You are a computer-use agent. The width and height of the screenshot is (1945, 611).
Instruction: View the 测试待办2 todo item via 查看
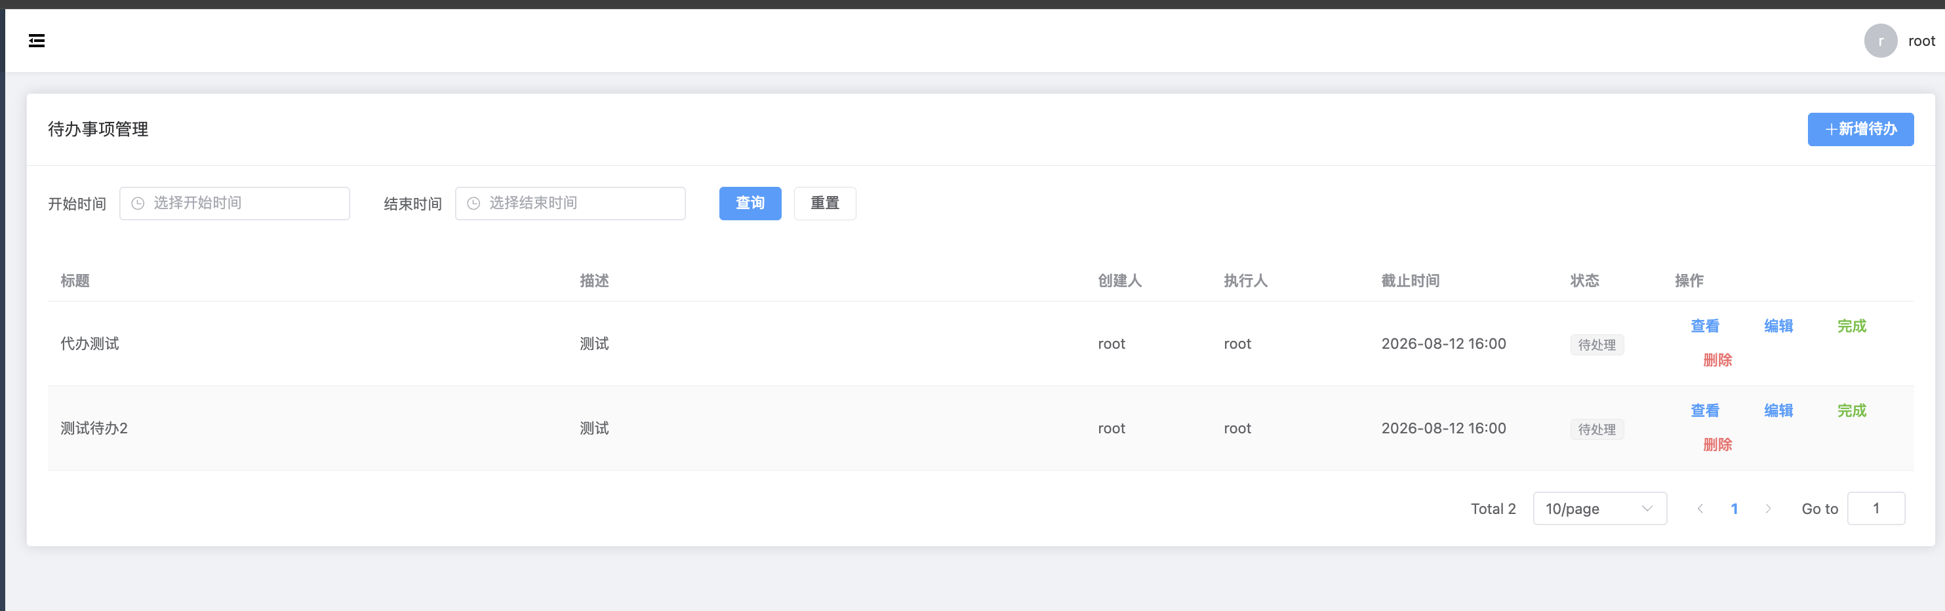click(x=1704, y=411)
